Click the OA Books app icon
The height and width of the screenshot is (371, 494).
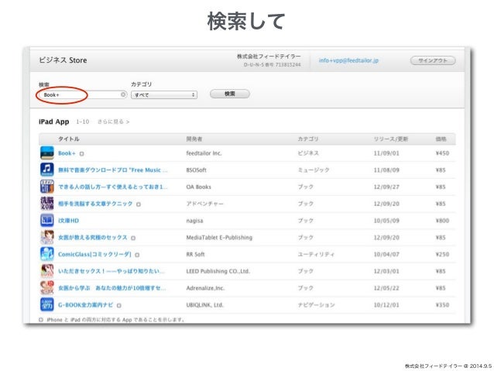(47, 187)
